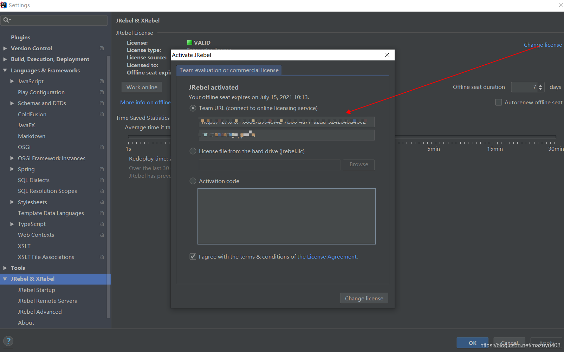Click the Team URL input field
Viewport: 564px width, 352px height.
point(286,122)
